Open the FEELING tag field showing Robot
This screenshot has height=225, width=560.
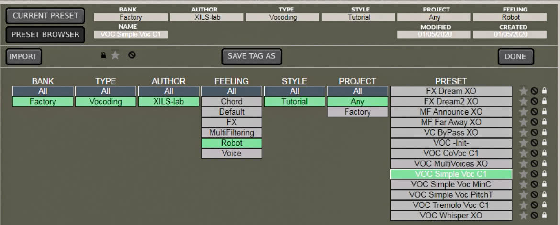(x=510, y=17)
